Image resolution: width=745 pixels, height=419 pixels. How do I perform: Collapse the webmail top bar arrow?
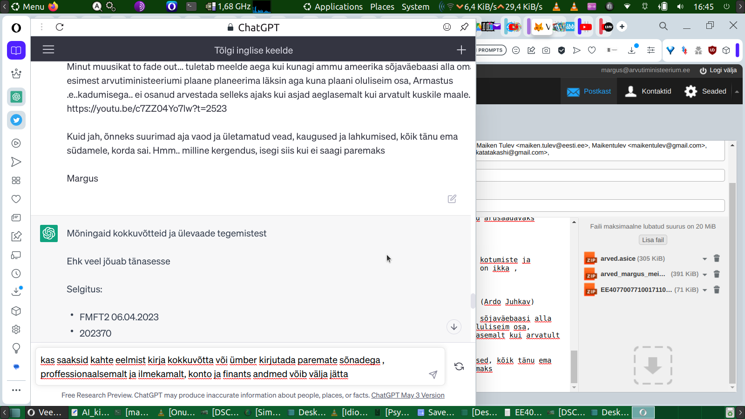click(x=737, y=92)
